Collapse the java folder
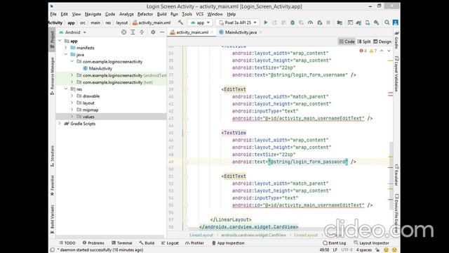 coord(66,55)
